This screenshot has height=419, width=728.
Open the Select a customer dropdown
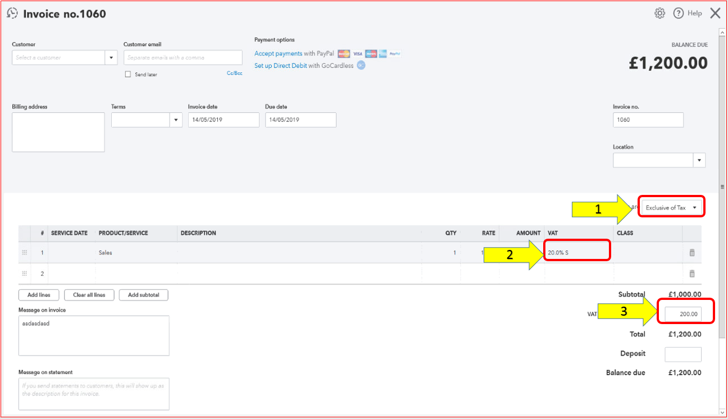coord(111,57)
